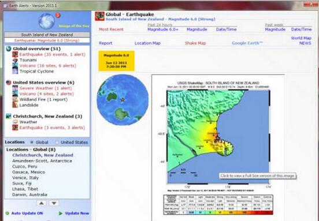Click the red alert badge beside the globe
The width and height of the screenshot is (319, 221).
coord(58,15)
